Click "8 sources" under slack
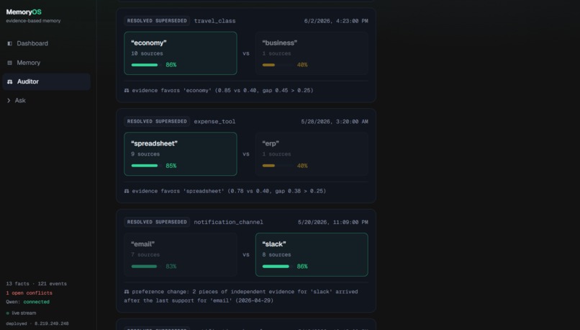The image size is (580, 330). (276, 255)
